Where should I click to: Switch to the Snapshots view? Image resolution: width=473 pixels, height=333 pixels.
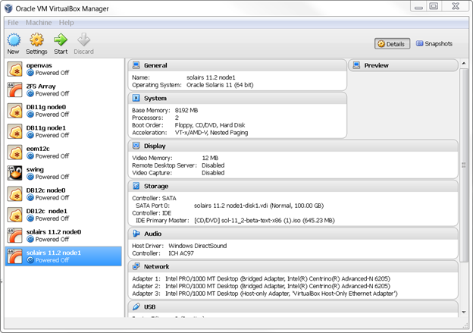pyautogui.click(x=434, y=44)
